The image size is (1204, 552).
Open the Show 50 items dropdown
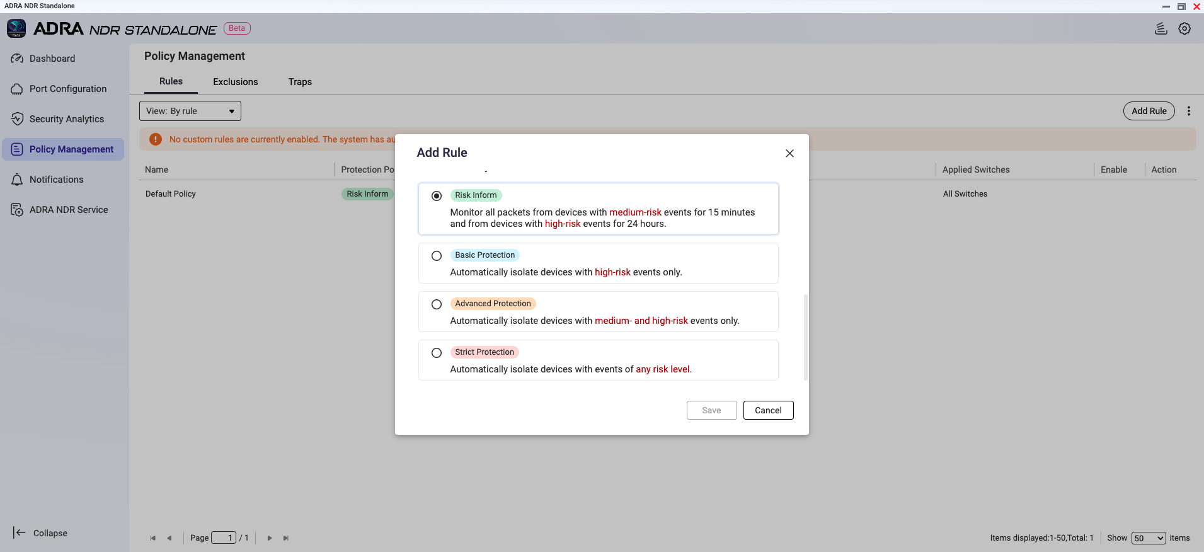1148,538
